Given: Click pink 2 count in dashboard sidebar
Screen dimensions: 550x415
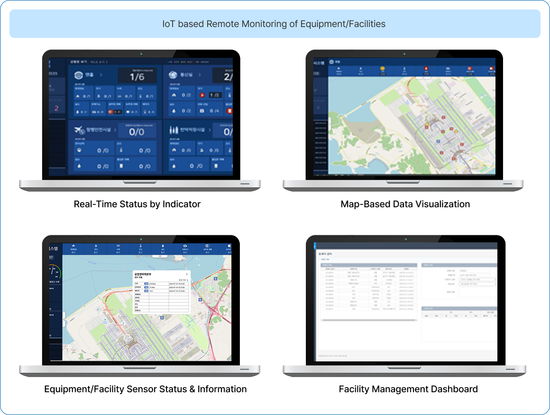Looking at the screenshot, I should [56, 108].
